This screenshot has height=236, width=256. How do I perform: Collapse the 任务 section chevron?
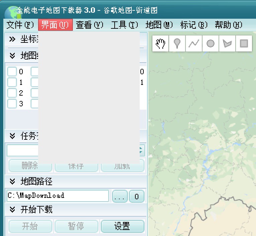[x=12, y=136]
